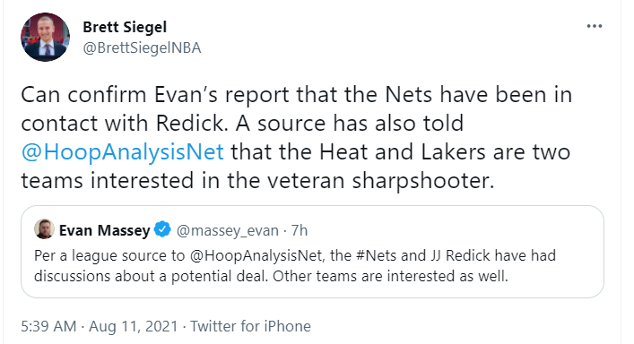Click the 'veteran sharpshooter' tweet line

click(257, 180)
